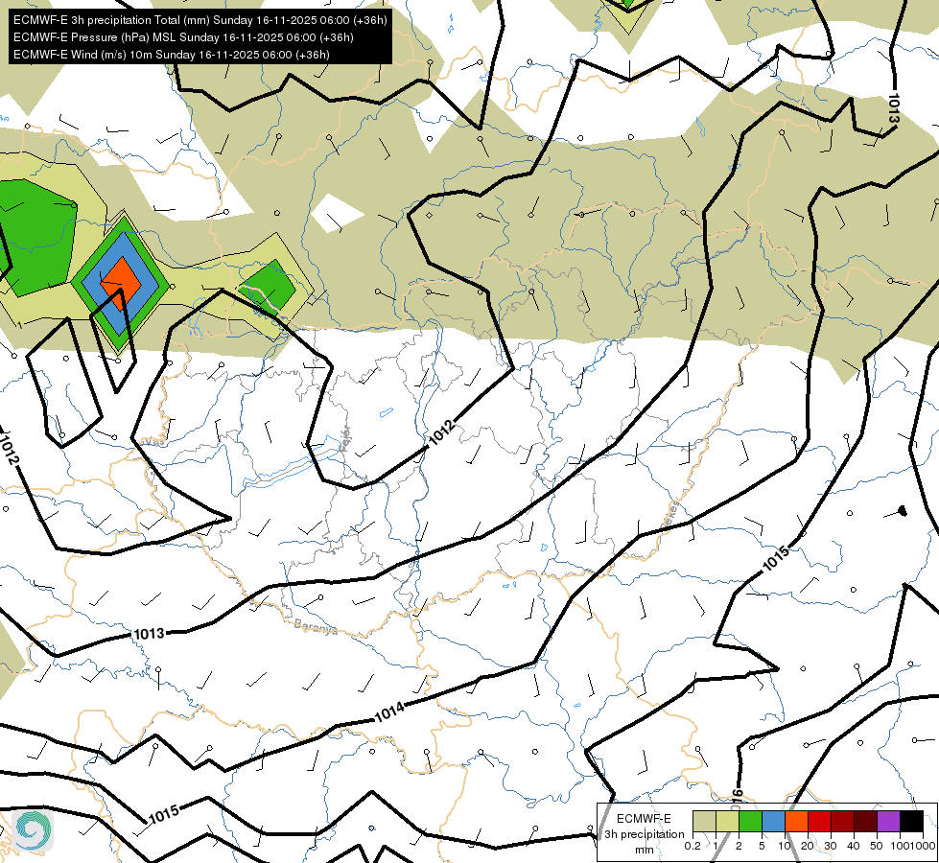Click the 1014 isobar label
The height and width of the screenshot is (863, 939).
tap(389, 712)
